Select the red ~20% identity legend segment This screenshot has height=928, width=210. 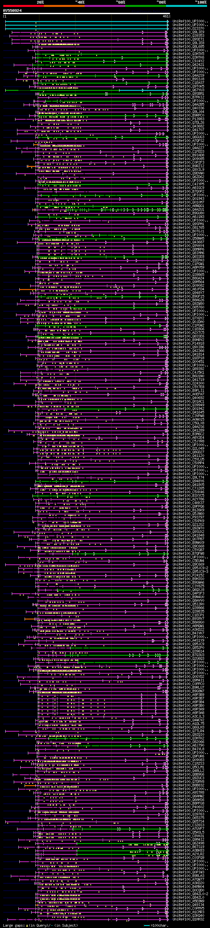click(x=23, y=6)
